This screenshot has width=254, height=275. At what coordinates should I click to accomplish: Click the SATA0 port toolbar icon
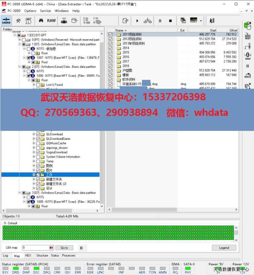(6, 21)
